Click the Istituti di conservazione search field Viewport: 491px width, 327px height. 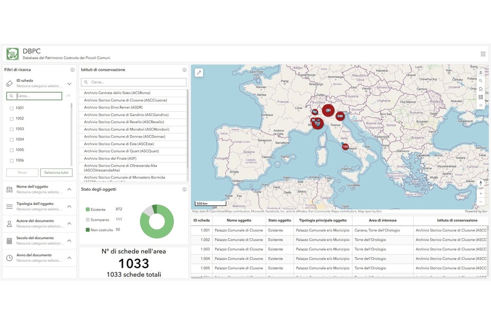point(134,82)
